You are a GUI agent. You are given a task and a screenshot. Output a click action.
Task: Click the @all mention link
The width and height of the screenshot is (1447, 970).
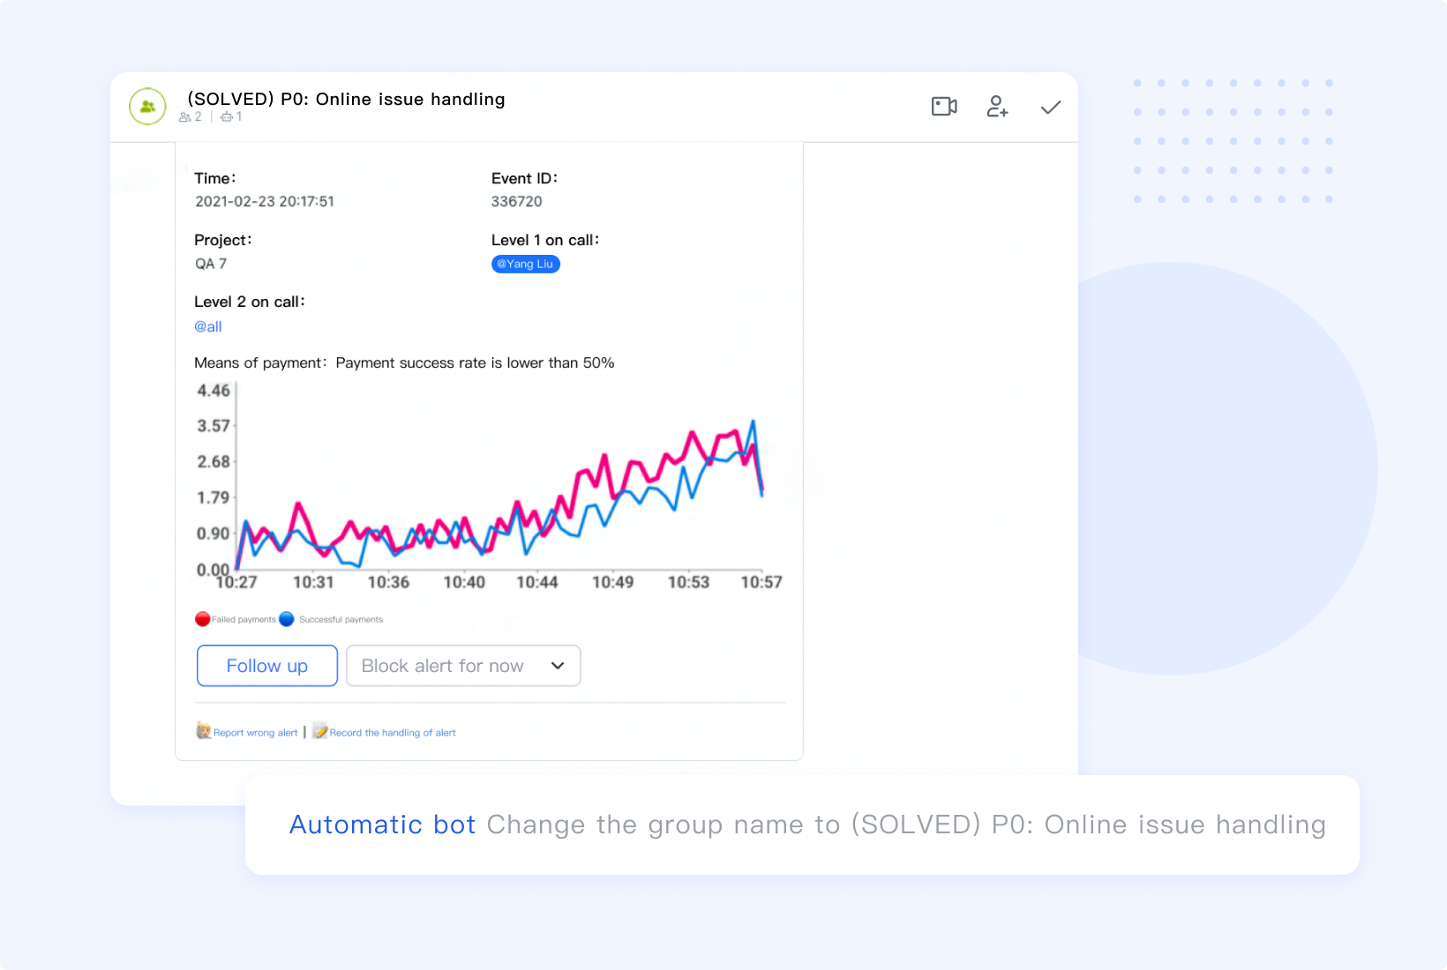coord(208,326)
